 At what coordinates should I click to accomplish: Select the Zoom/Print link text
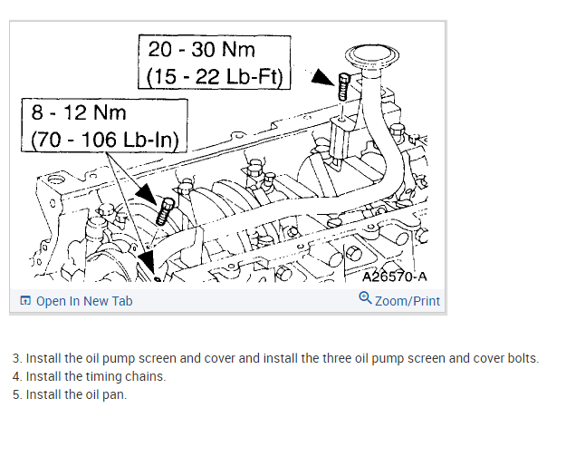408,301
